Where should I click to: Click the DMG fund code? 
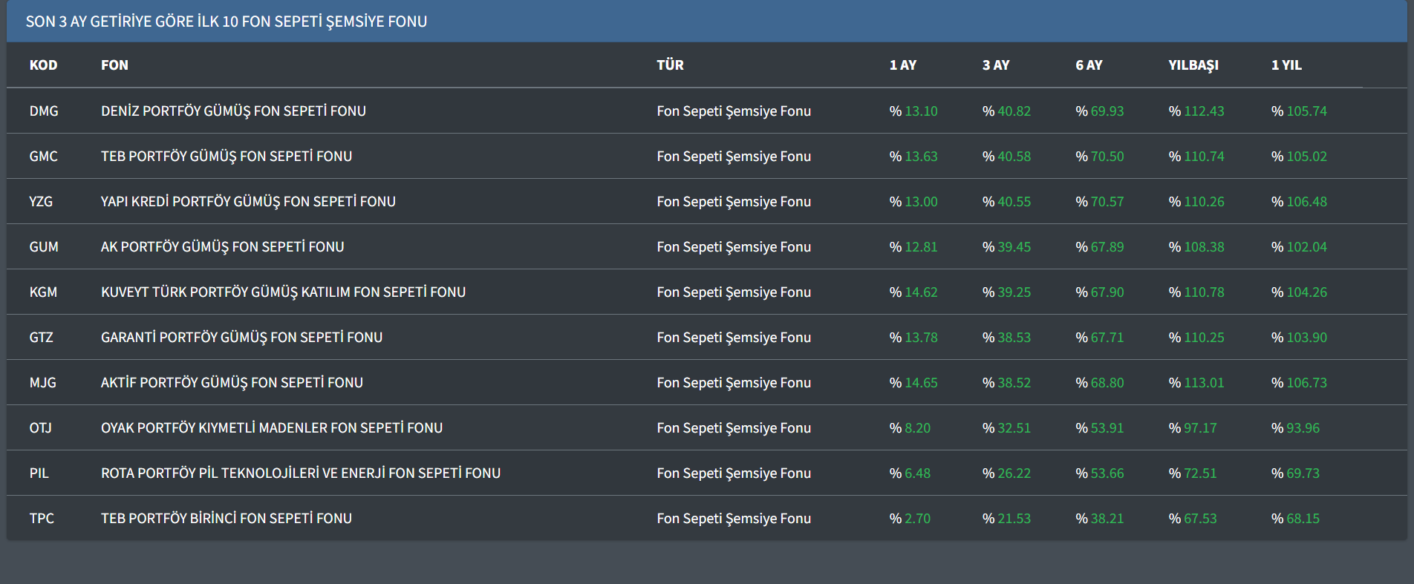coord(44,111)
